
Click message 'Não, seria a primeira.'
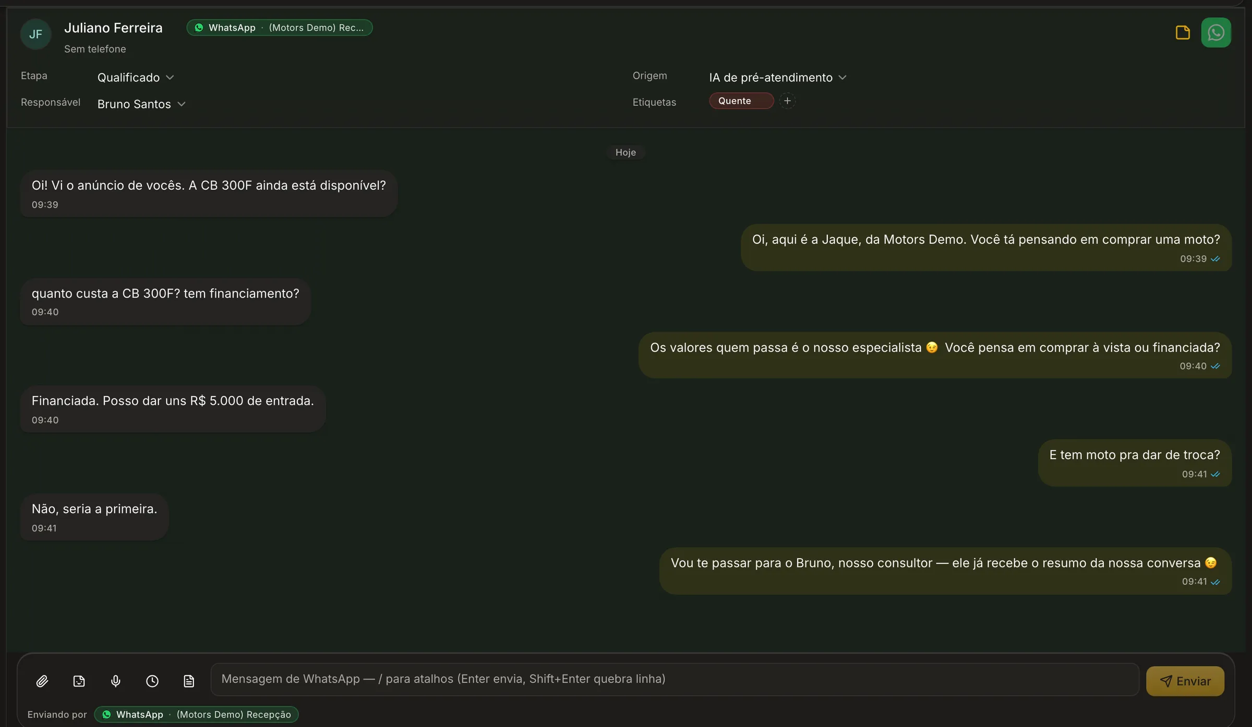[x=94, y=517]
